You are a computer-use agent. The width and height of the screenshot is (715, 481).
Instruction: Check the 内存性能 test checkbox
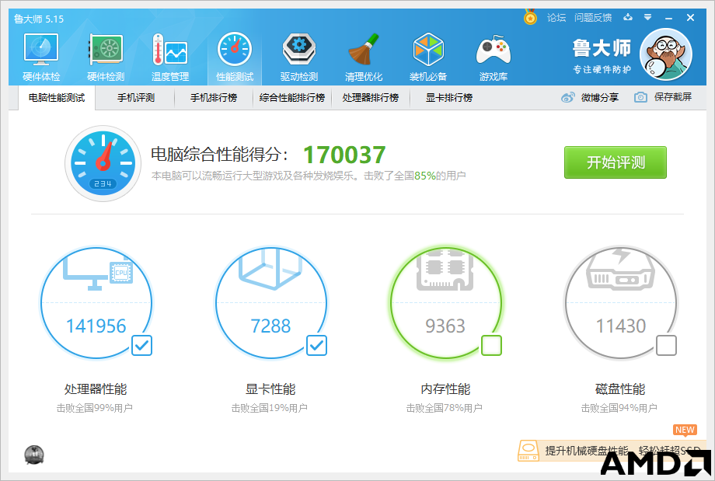(x=491, y=346)
